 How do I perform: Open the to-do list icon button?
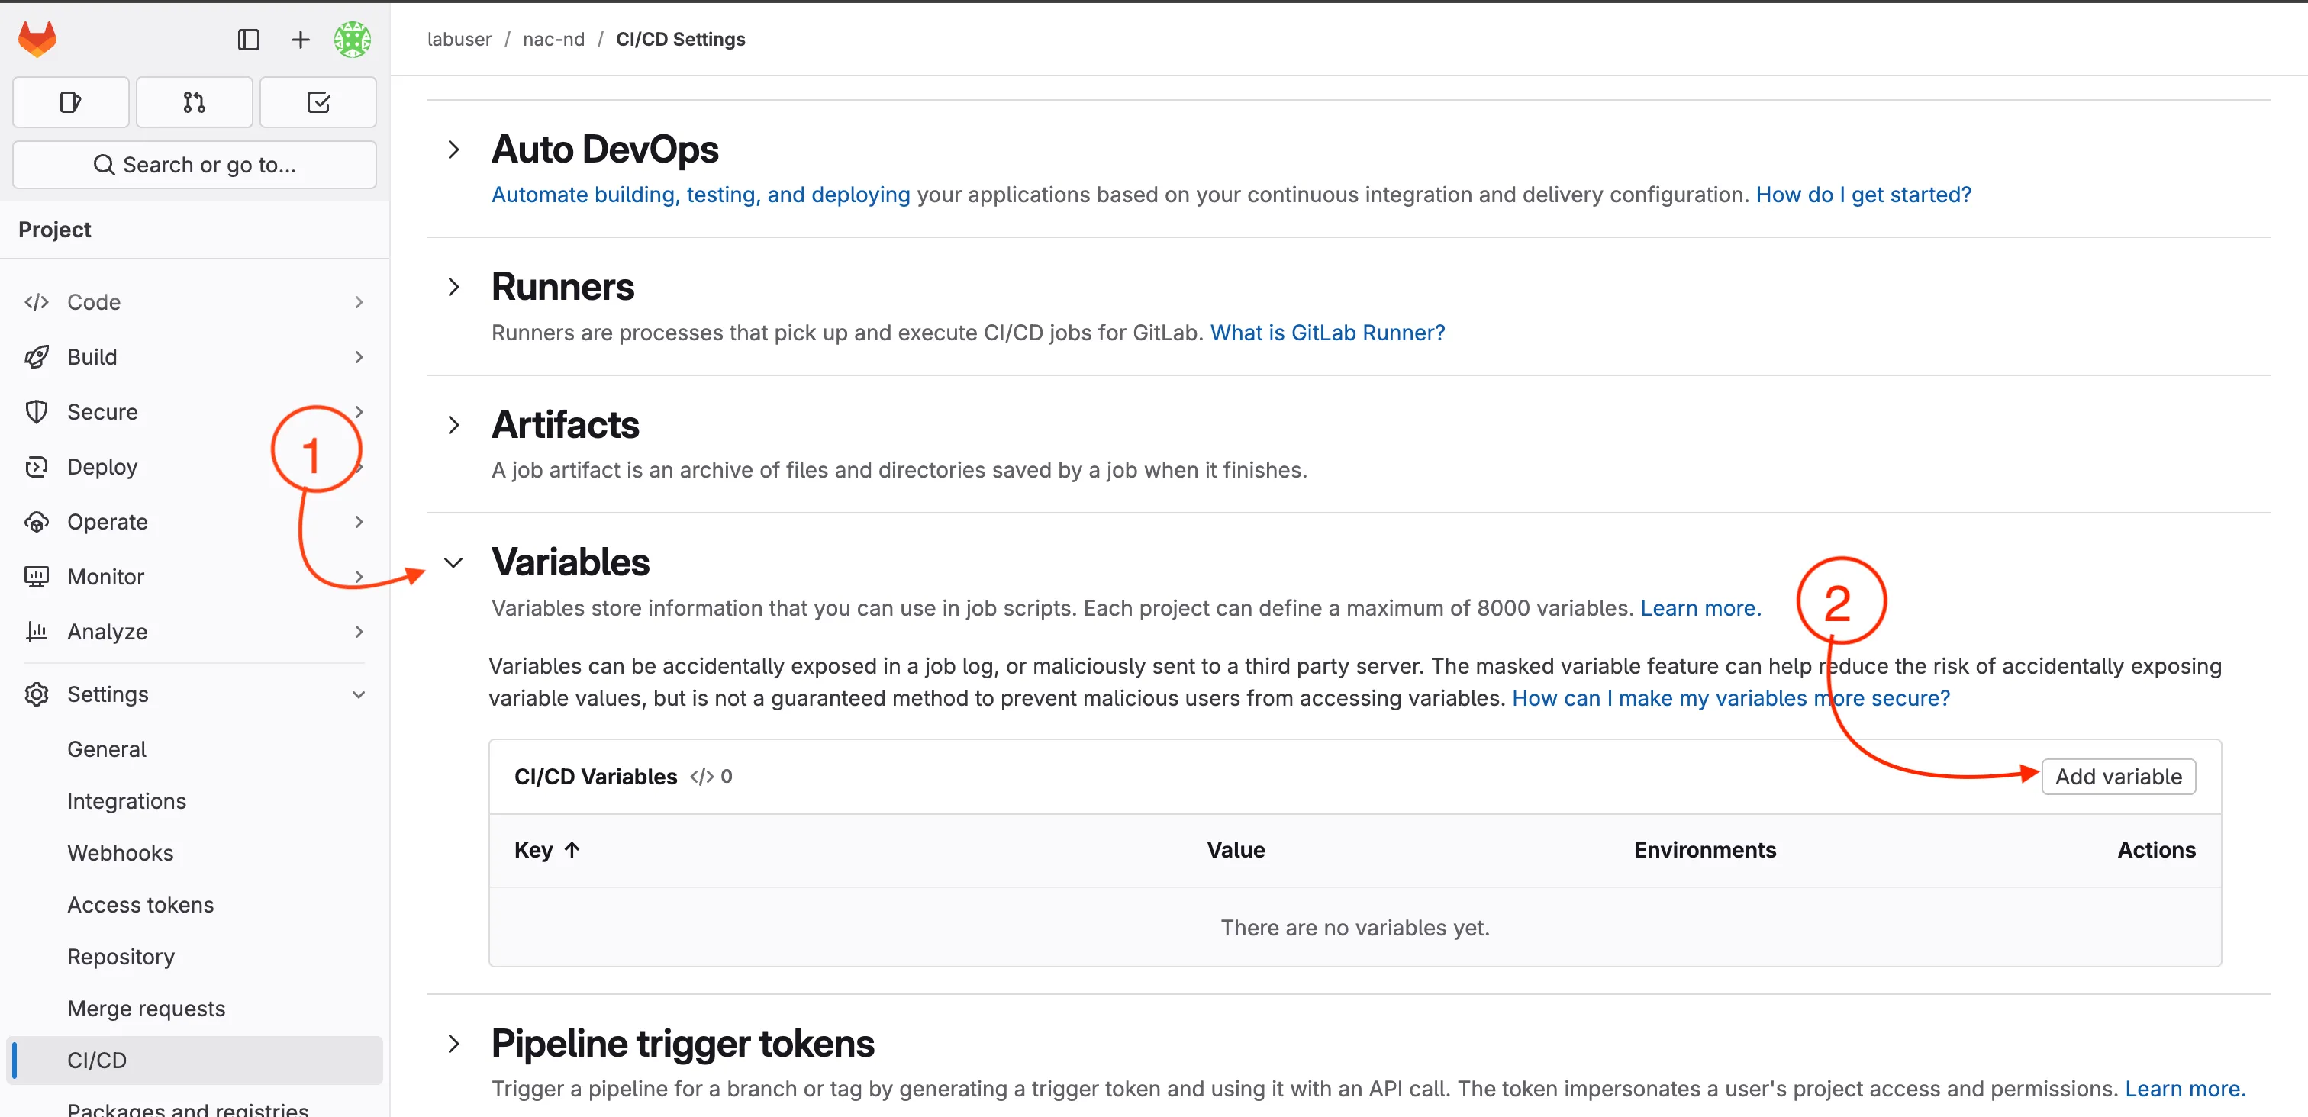click(318, 102)
